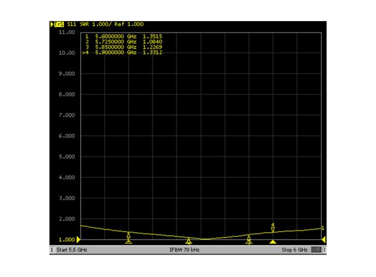The image size is (376, 277).
Task: Click the active trace arrow beside Tr1
Action: tap(52, 24)
